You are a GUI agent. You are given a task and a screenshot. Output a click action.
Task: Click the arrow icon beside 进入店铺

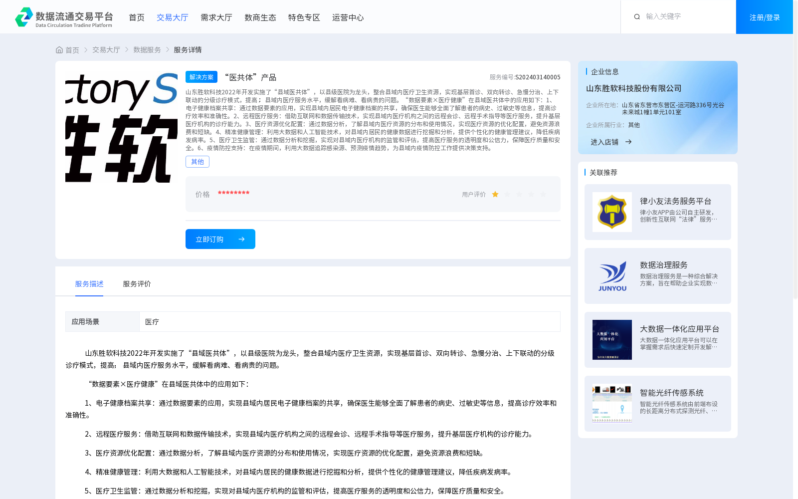pos(628,142)
